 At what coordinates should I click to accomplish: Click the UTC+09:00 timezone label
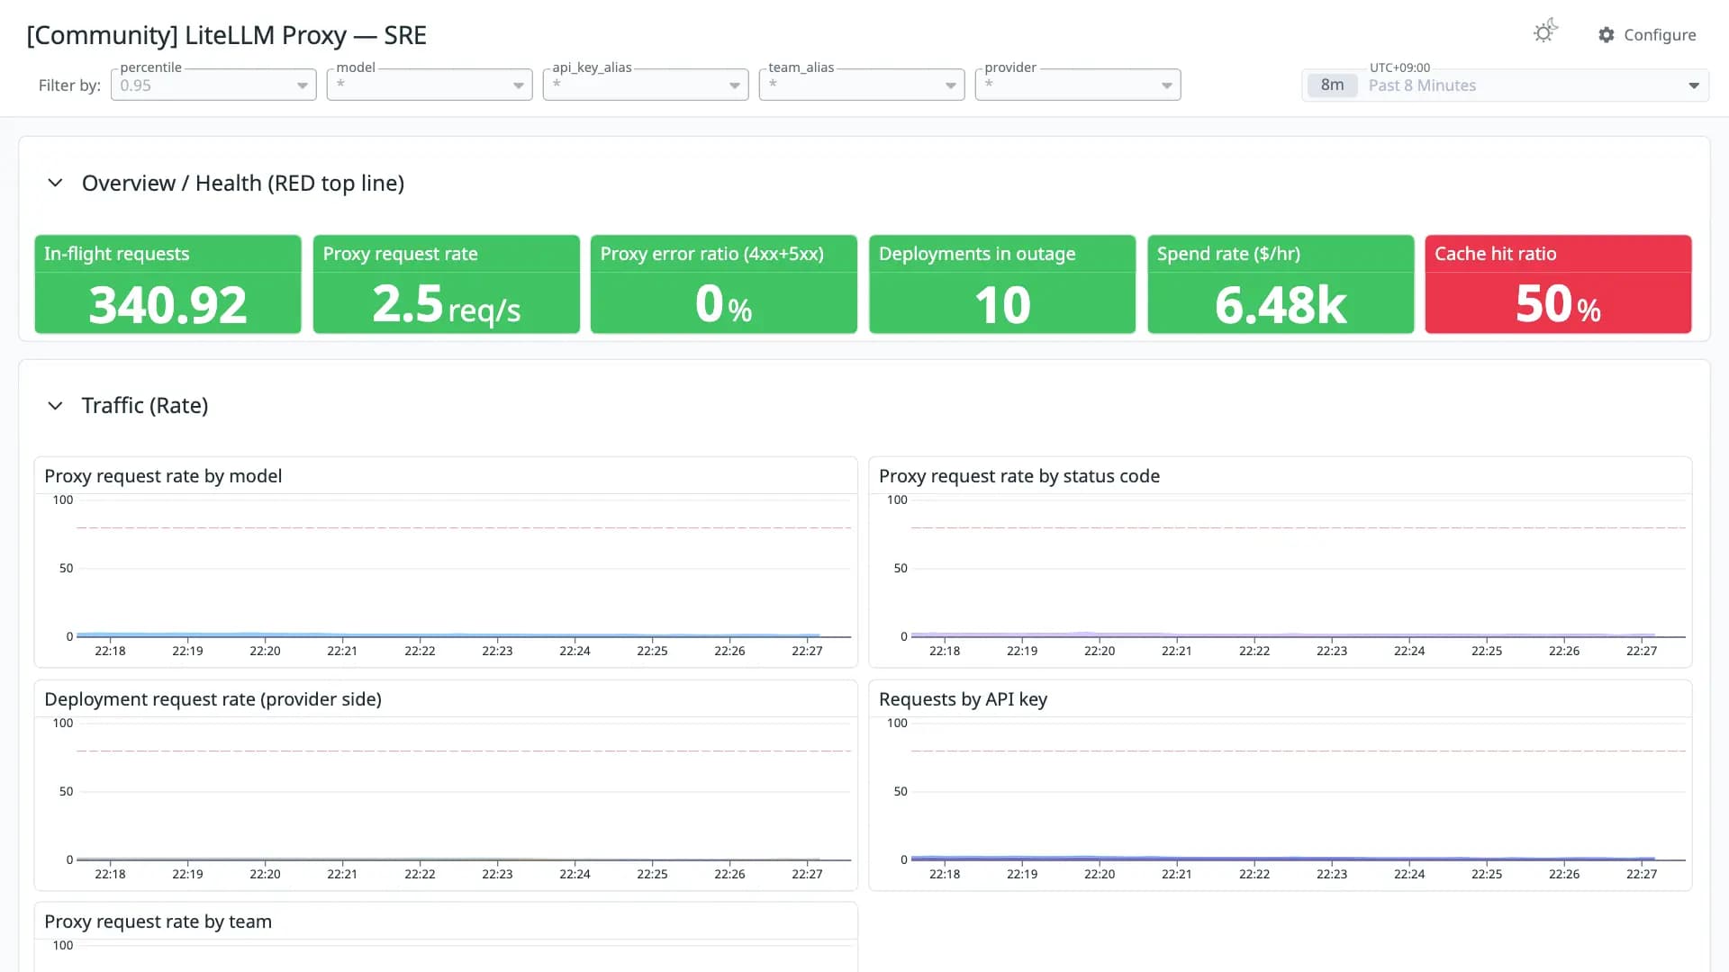pos(1399,67)
